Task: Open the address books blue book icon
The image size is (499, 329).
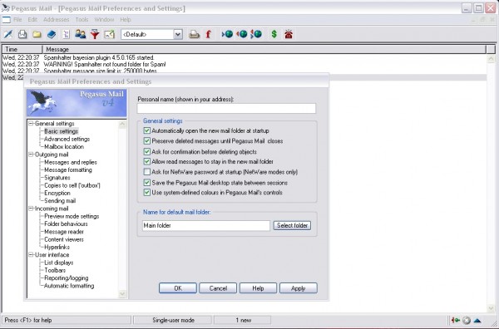Action: click(52, 34)
